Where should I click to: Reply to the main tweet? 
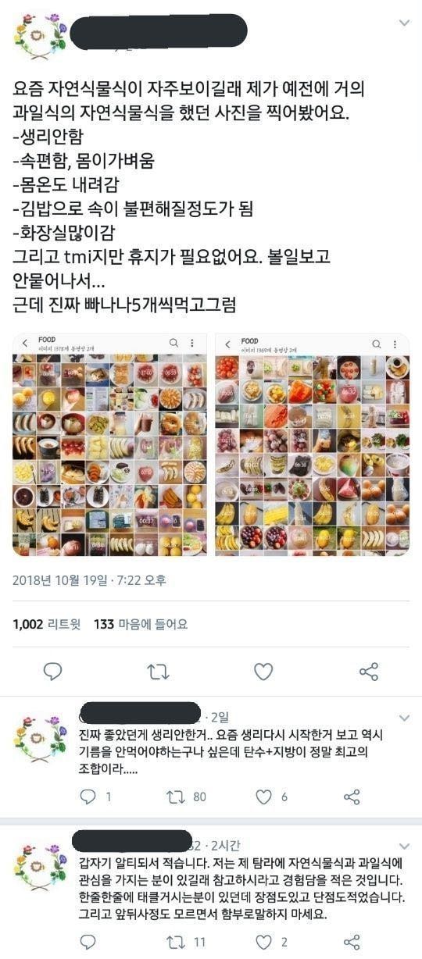pyautogui.click(x=52, y=671)
